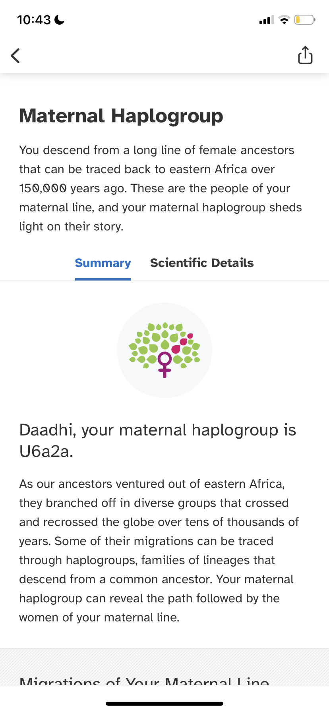329x712 pixels.
Task: Tap the U6a2a haplogroup result heading
Action: tap(158, 441)
